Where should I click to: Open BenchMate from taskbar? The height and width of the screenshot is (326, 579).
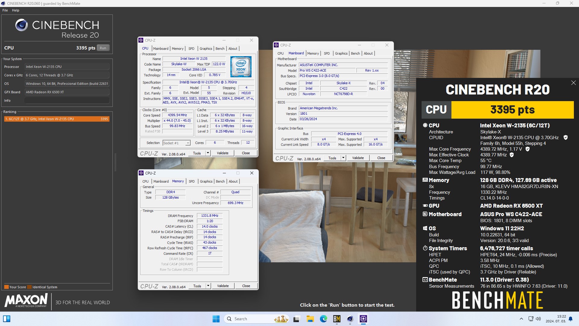[337, 319]
